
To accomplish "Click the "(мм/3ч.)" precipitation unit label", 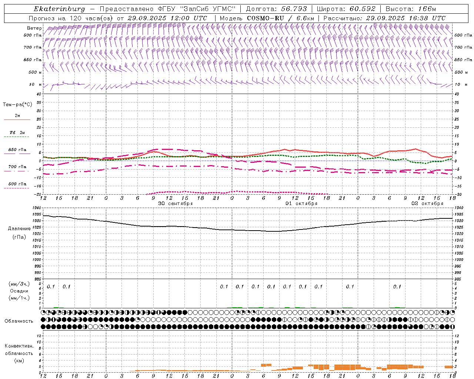I will (x=19, y=284).
